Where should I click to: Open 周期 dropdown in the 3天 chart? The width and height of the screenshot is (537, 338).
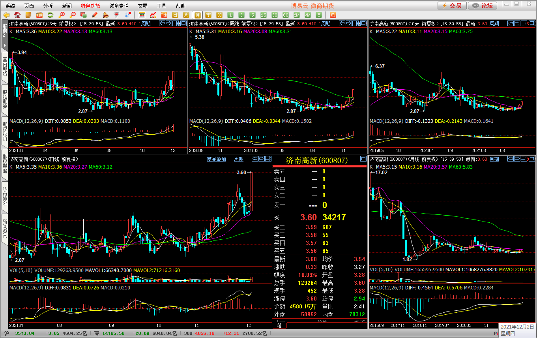click(x=146, y=24)
